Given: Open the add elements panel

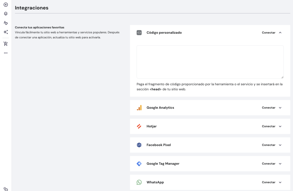Looking at the screenshot, I should click(x=5, y=4).
